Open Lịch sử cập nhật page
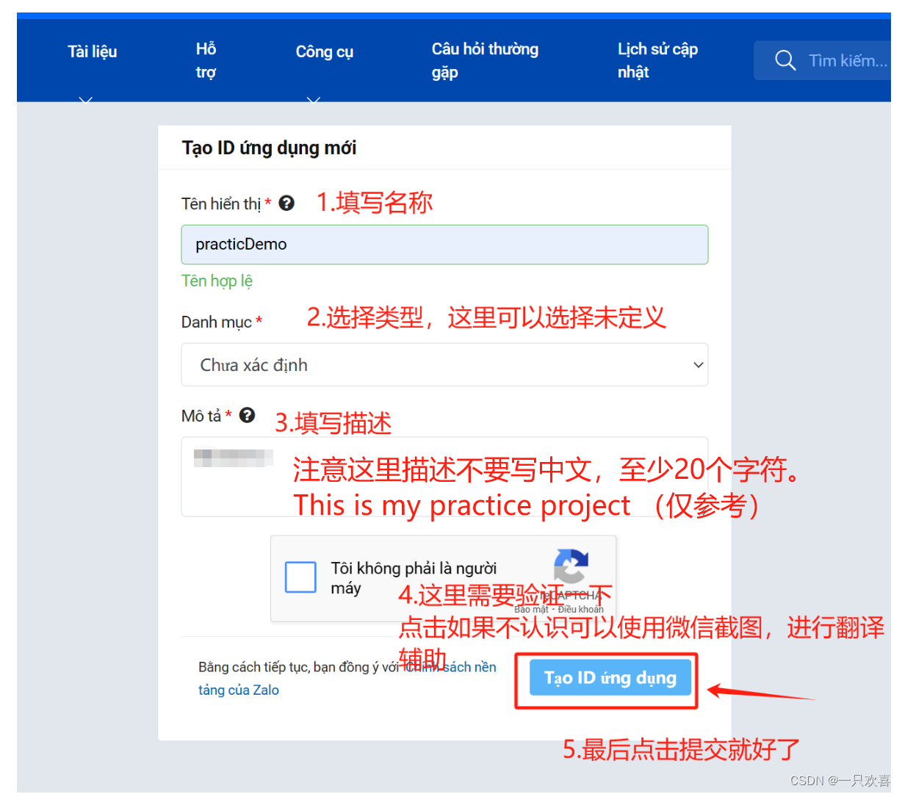902x794 pixels. (x=657, y=60)
